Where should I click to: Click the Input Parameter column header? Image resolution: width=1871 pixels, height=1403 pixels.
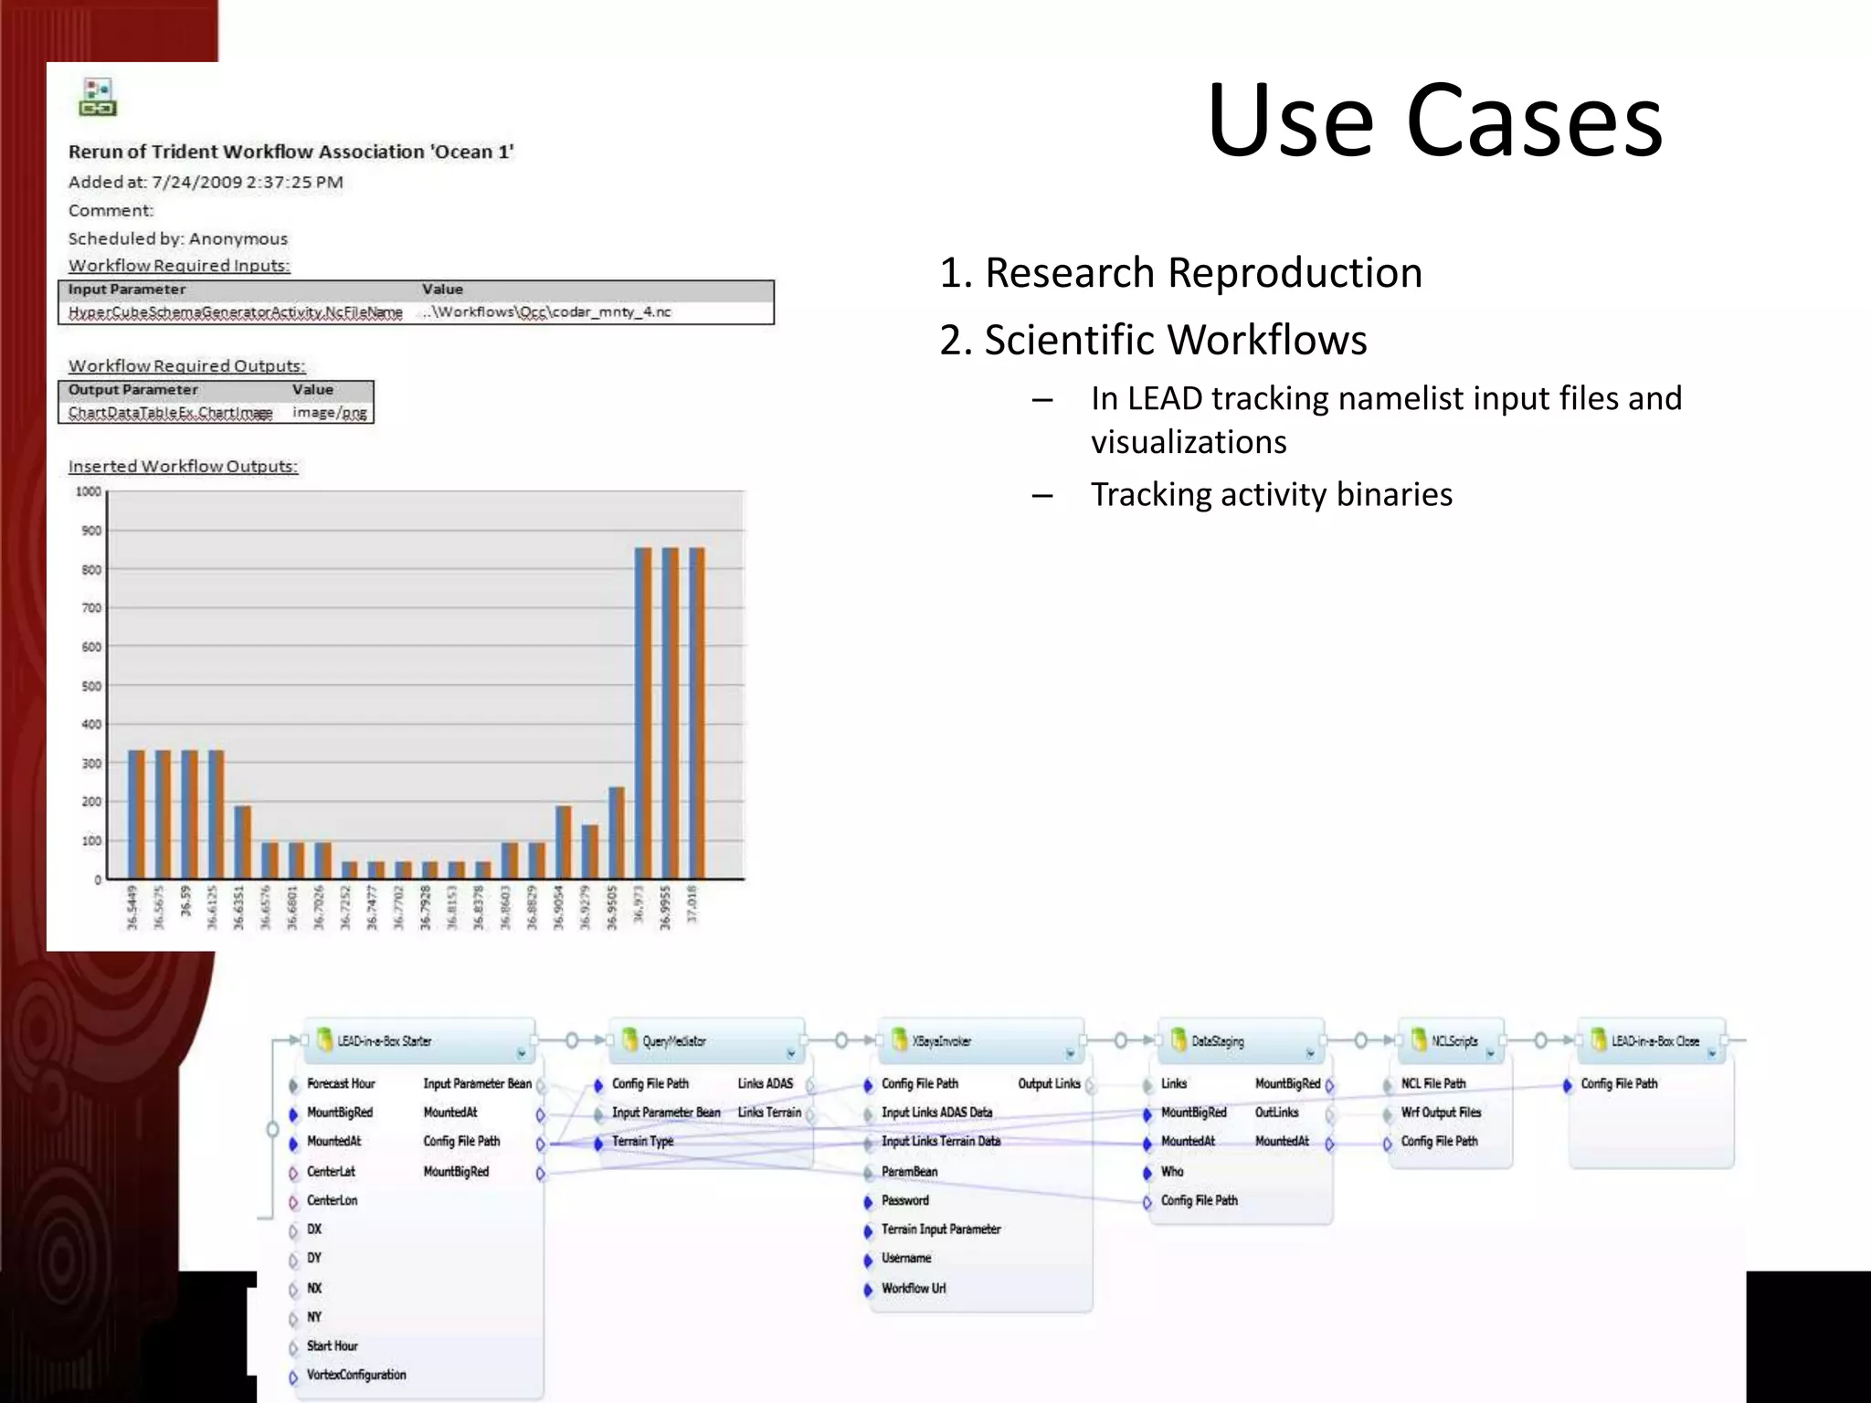pos(127,290)
